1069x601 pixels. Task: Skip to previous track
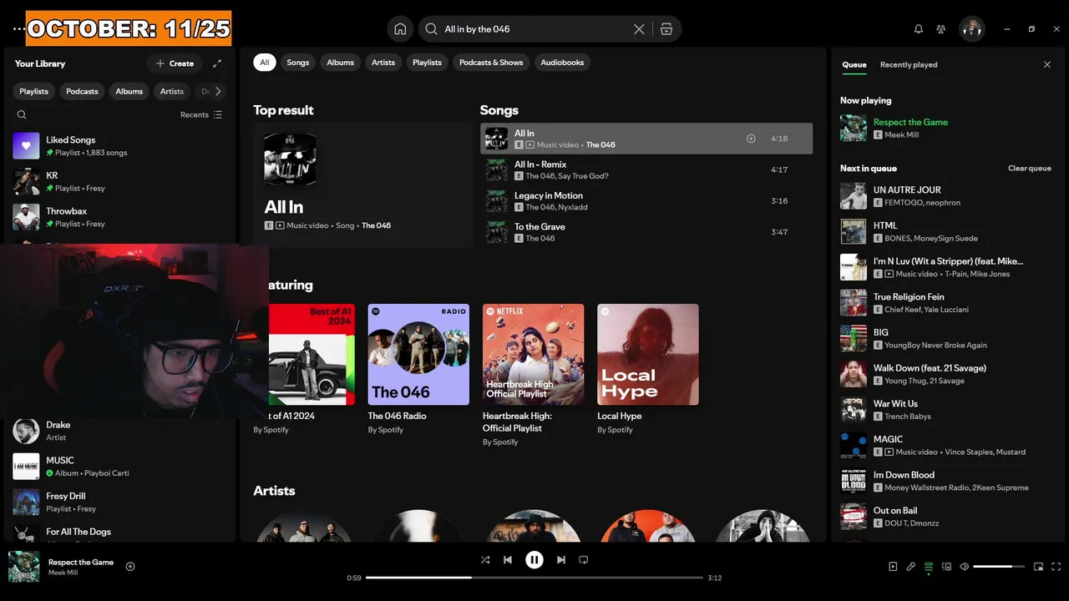pyautogui.click(x=508, y=560)
